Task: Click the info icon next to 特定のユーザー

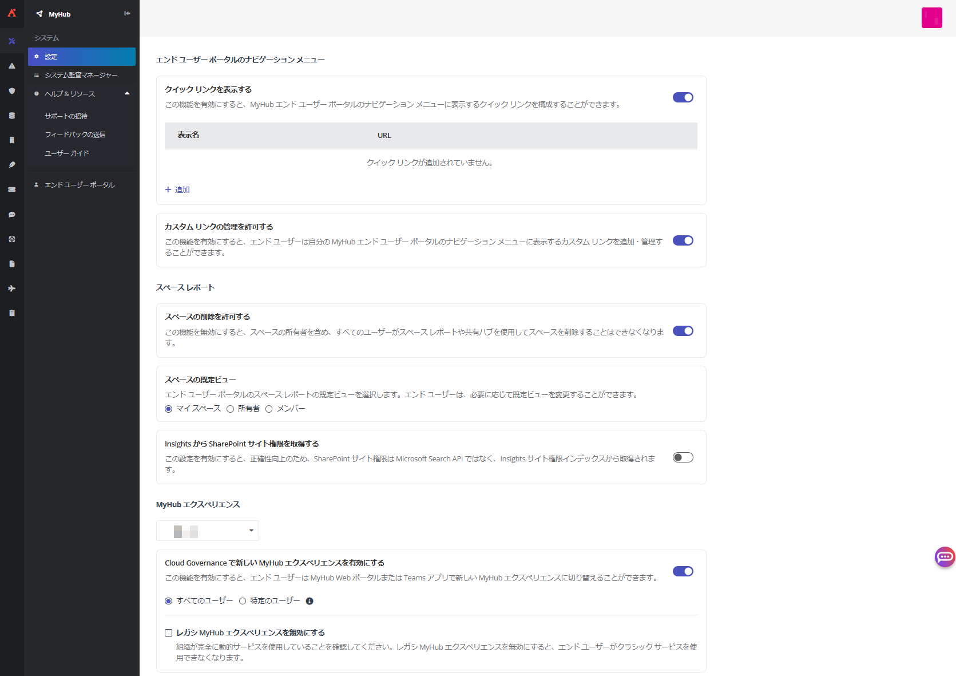Action: [310, 601]
